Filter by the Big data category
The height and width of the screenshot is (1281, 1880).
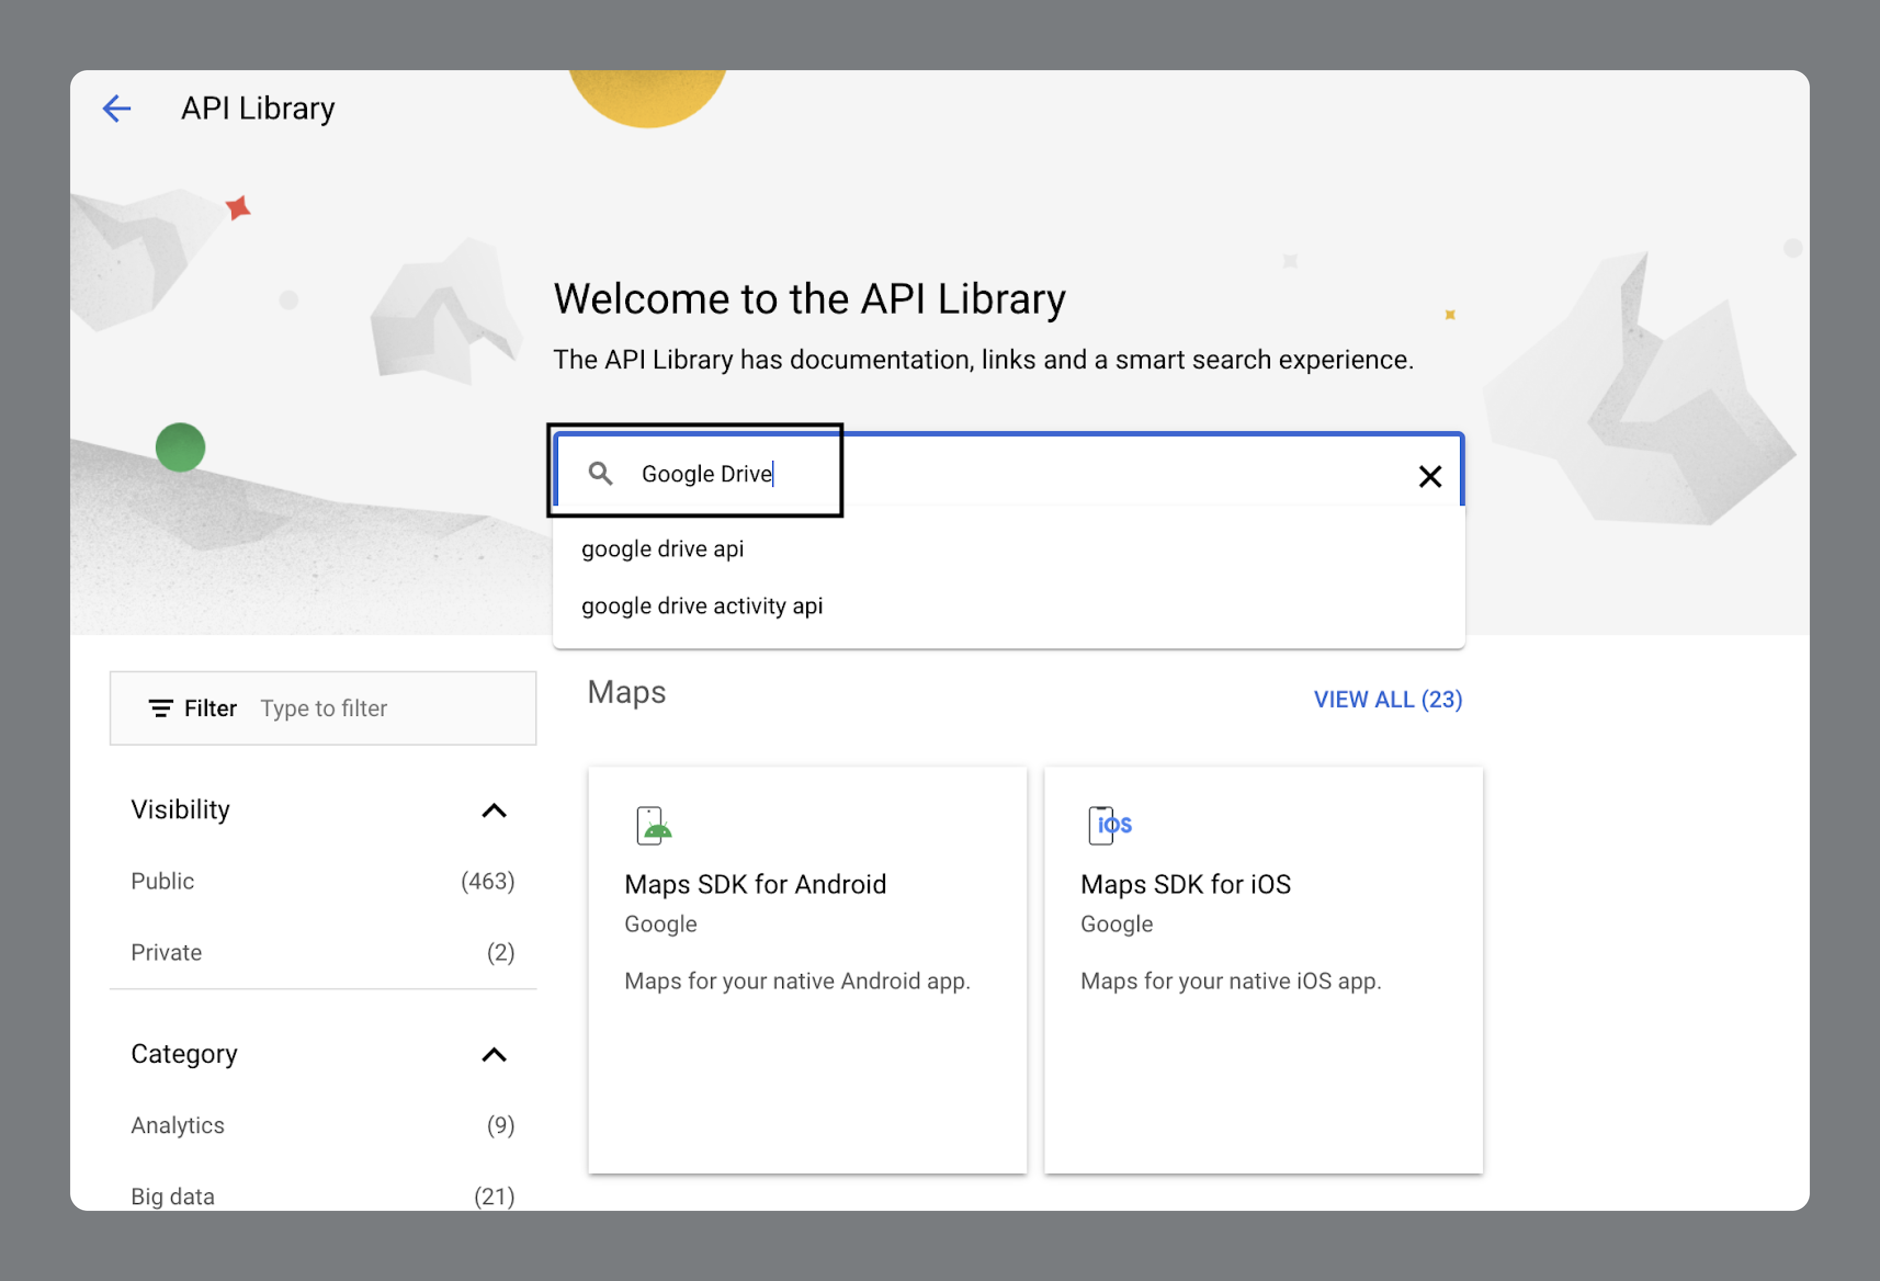click(x=172, y=1196)
